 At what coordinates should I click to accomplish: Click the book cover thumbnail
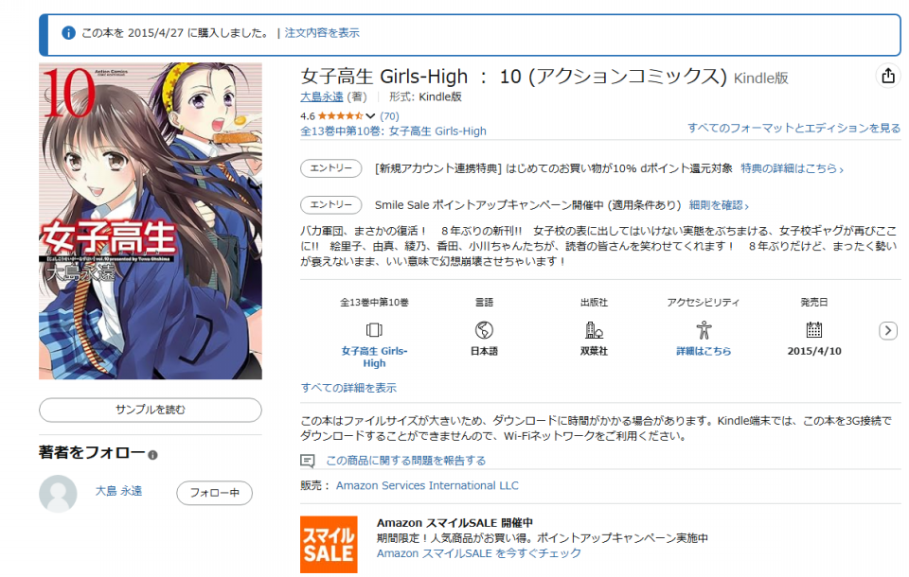(x=151, y=221)
